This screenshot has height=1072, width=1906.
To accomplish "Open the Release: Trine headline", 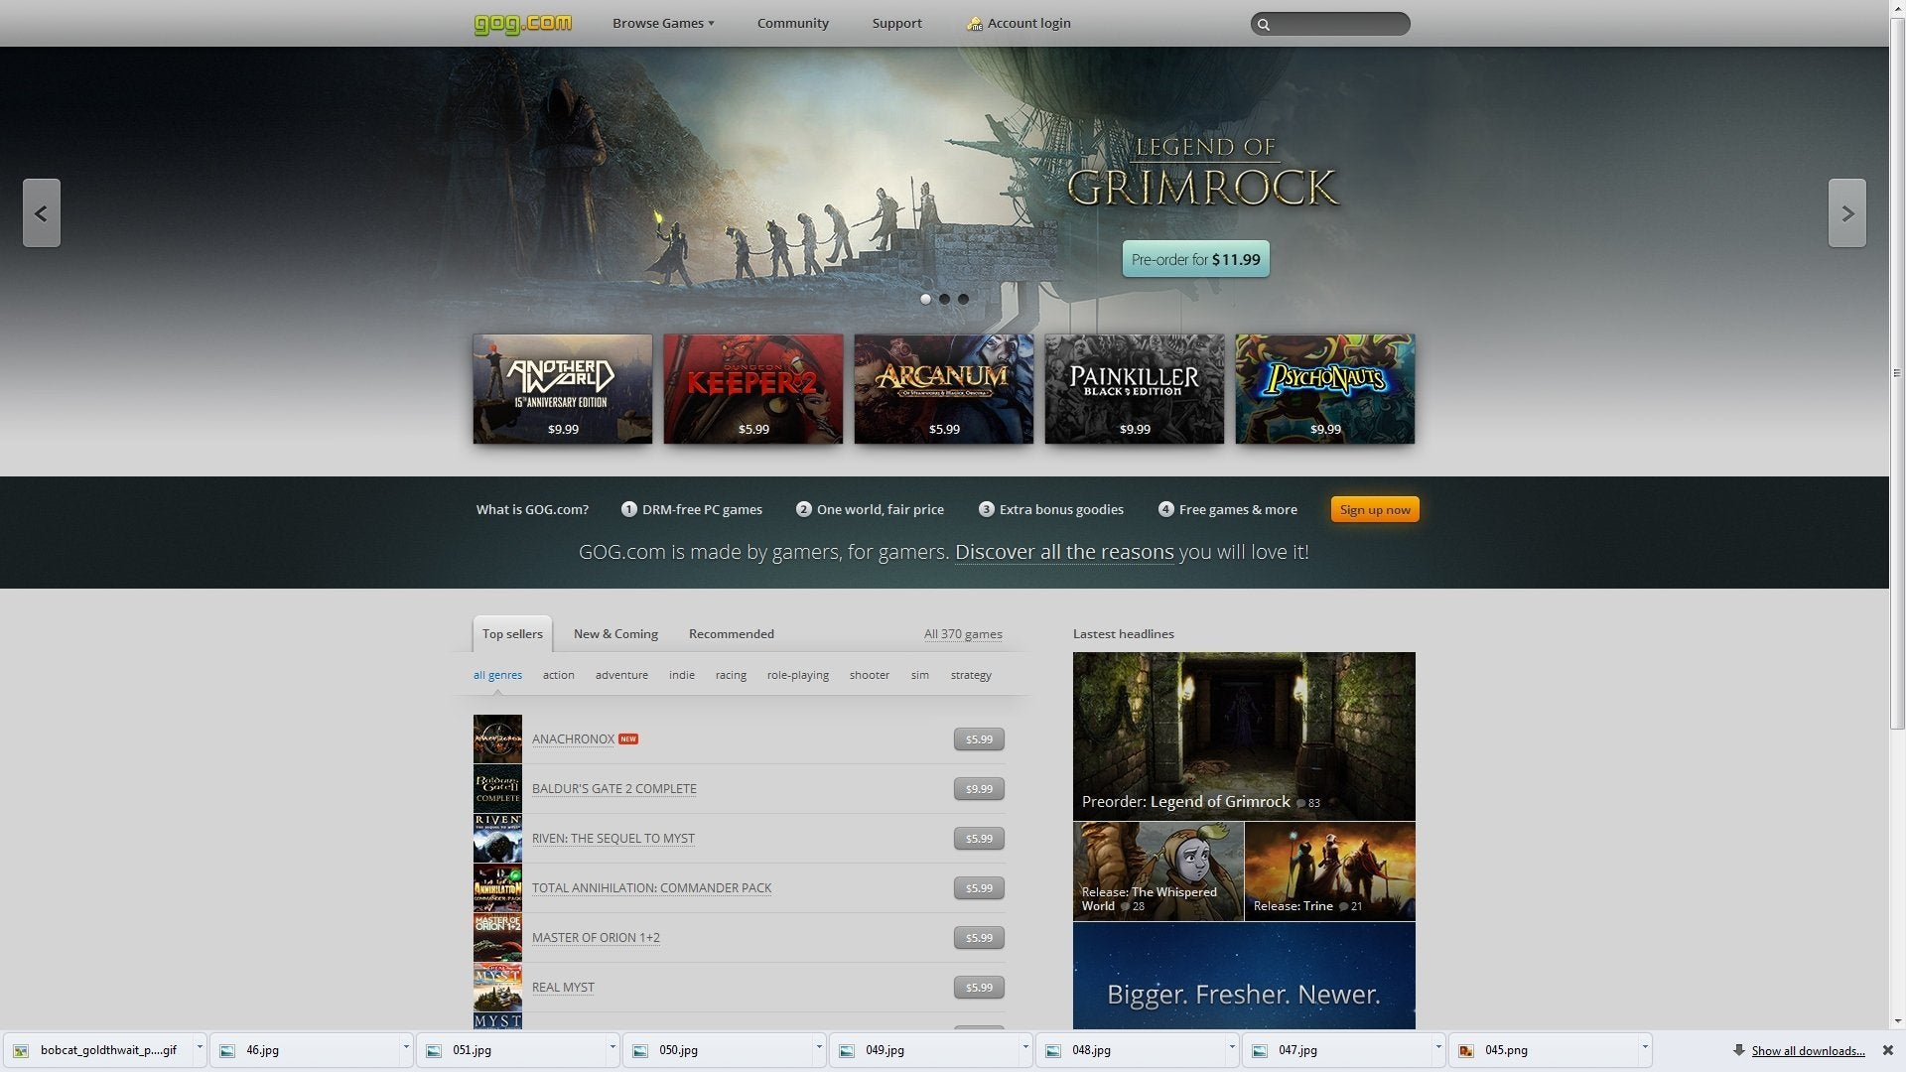I will 1330,871.
